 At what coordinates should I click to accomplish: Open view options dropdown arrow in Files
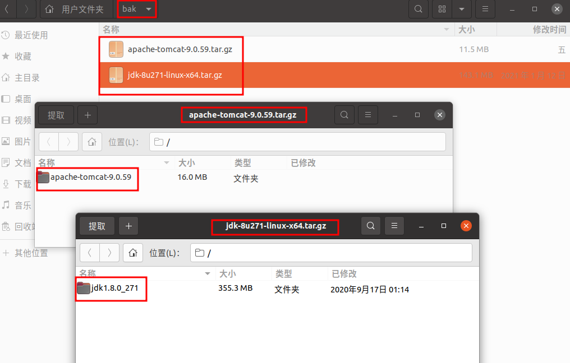(462, 9)
